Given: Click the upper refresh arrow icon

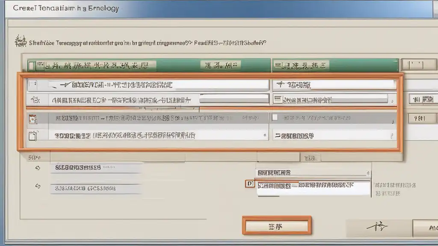Looking at the screenshot, I should coord(38,168).
